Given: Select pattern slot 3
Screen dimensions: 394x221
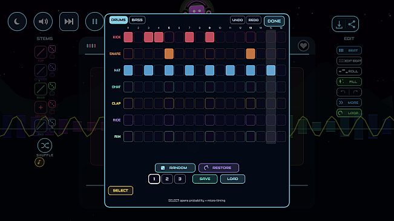Looking at the screenshot, I should point(180,179).
